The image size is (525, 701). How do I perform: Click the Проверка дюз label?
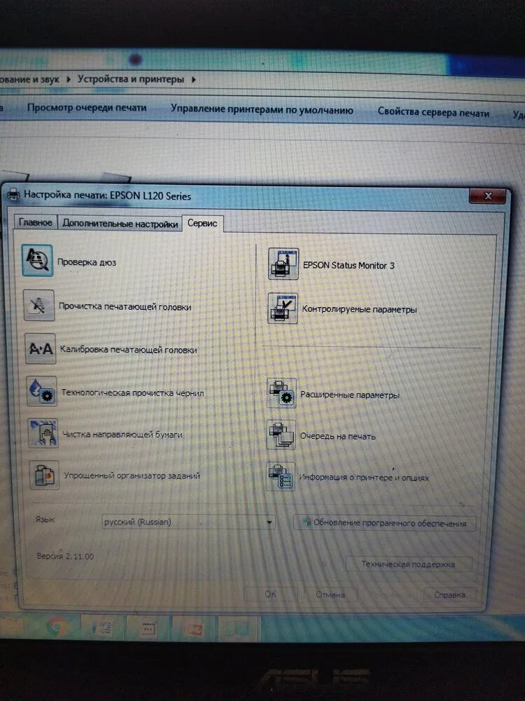87,262
